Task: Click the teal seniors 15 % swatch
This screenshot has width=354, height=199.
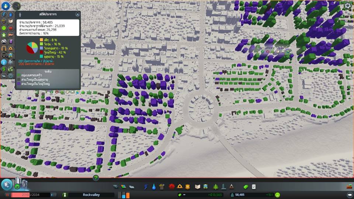Action: [x=41, y=56]
